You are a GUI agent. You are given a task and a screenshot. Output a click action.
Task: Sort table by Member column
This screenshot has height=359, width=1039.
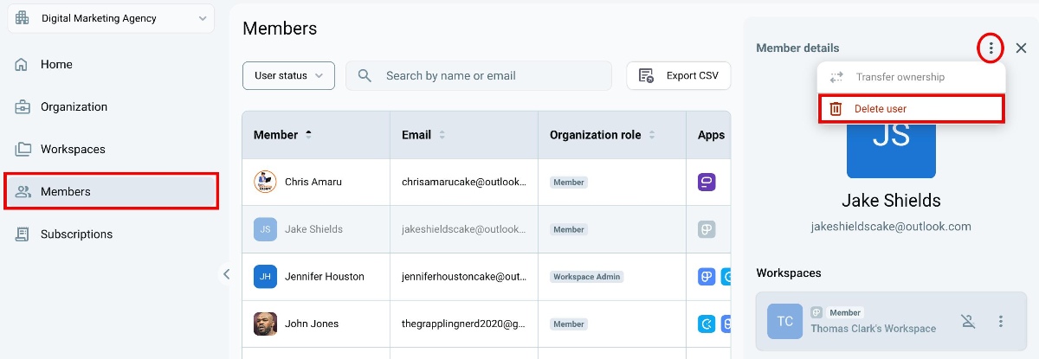(x=309, y=135)
